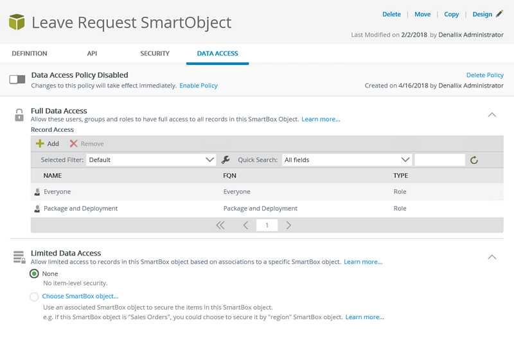Toggle the Data Access Policy switch
This screenshot has height=348, width=514.
click(17, 80)
